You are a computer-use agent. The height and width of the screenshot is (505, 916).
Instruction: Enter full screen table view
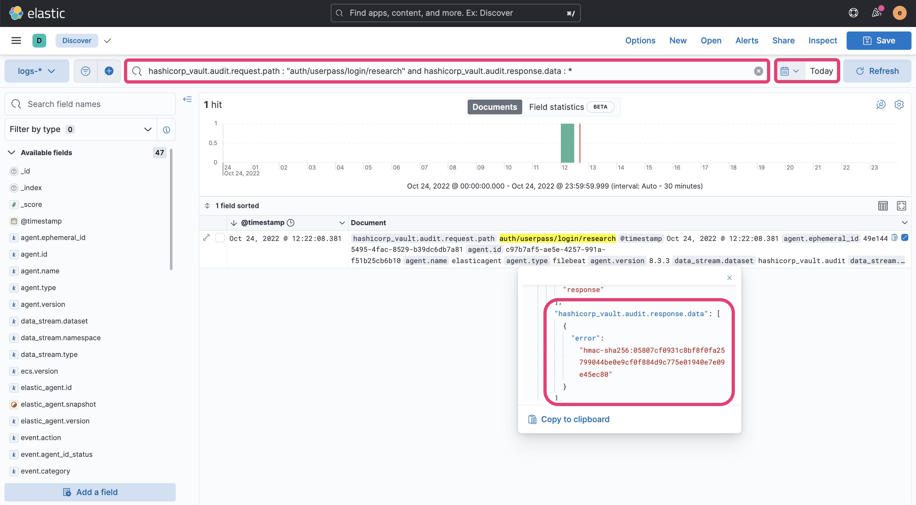[x=902, y=206]
